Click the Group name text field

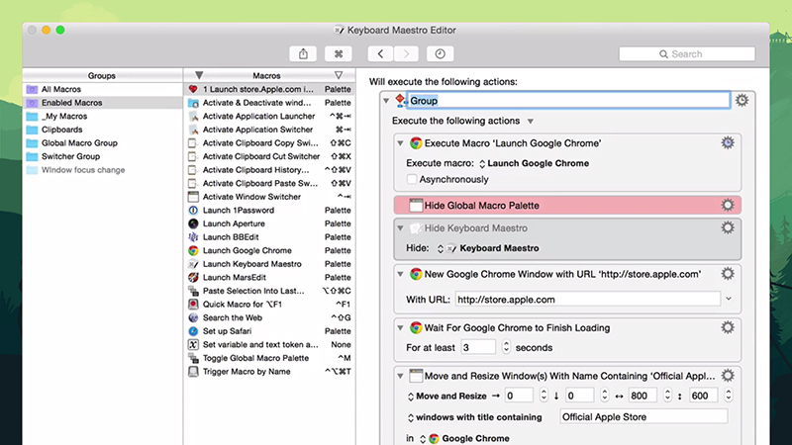(568, 101)
